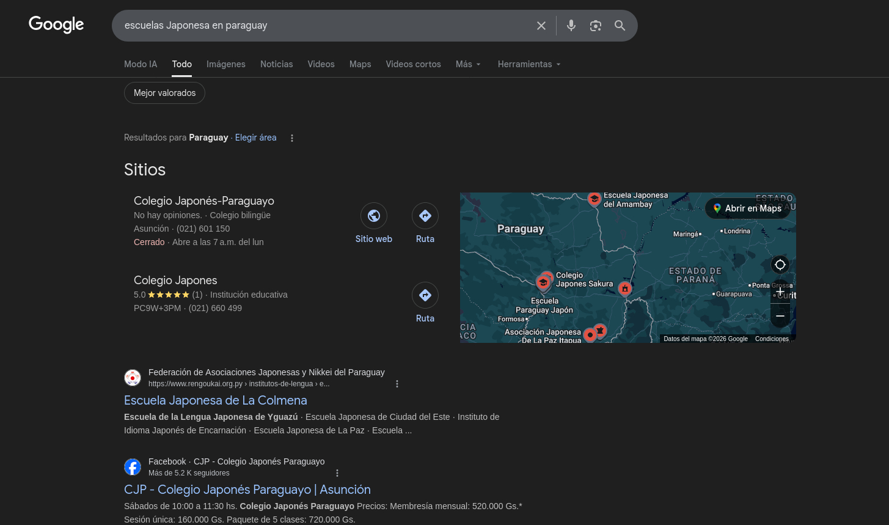
Task: Center map on my location
Action: 780,265
